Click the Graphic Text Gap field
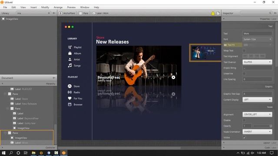Viewport: 278px width, 156px height. click(x=257, y=94)
